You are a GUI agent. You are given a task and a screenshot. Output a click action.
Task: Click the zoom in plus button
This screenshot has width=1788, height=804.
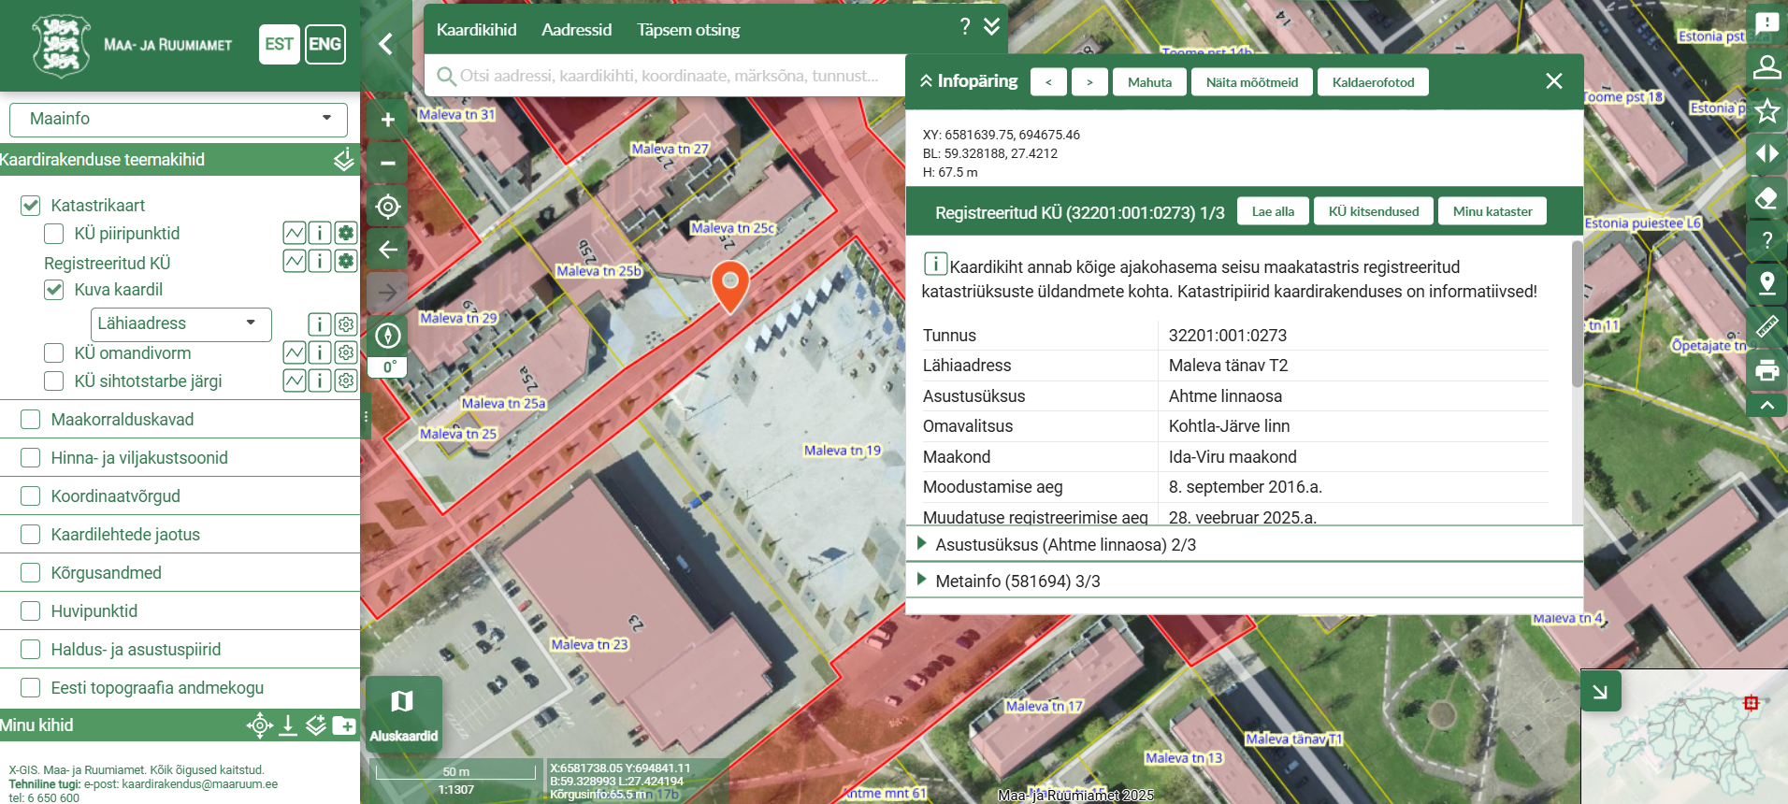pyautogui.click(x=388, y=120)
